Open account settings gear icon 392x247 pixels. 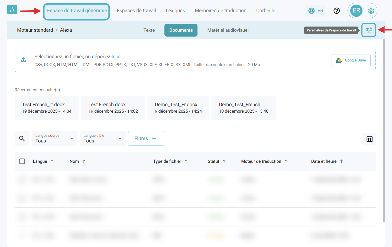(371, 11)
